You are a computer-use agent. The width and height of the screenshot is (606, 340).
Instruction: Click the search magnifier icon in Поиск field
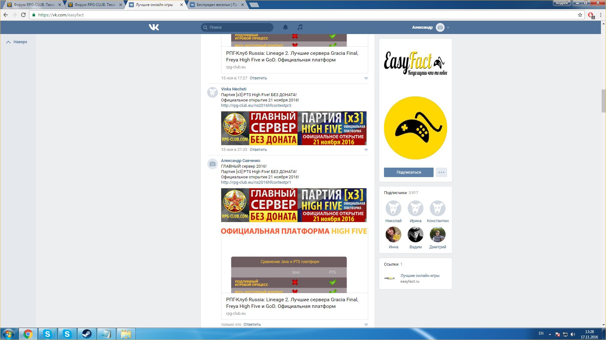click(x=205, y=27)
